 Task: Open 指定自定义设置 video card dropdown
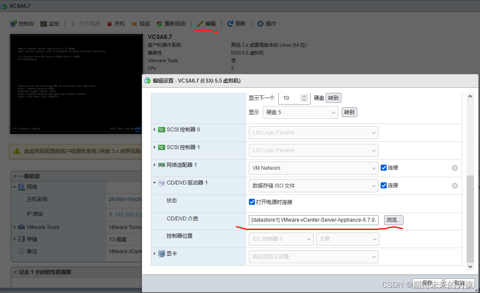[x=314, y=257]
